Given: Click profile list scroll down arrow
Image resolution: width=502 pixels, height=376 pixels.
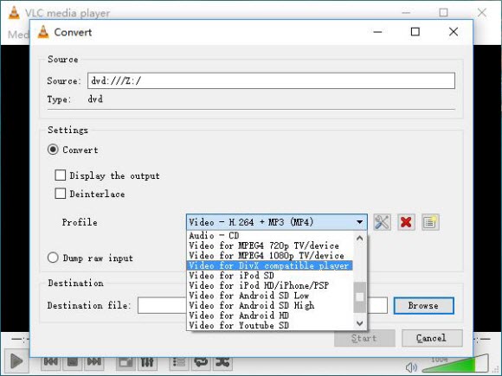Looking at the screenshot, I should (x=359, y=323).
